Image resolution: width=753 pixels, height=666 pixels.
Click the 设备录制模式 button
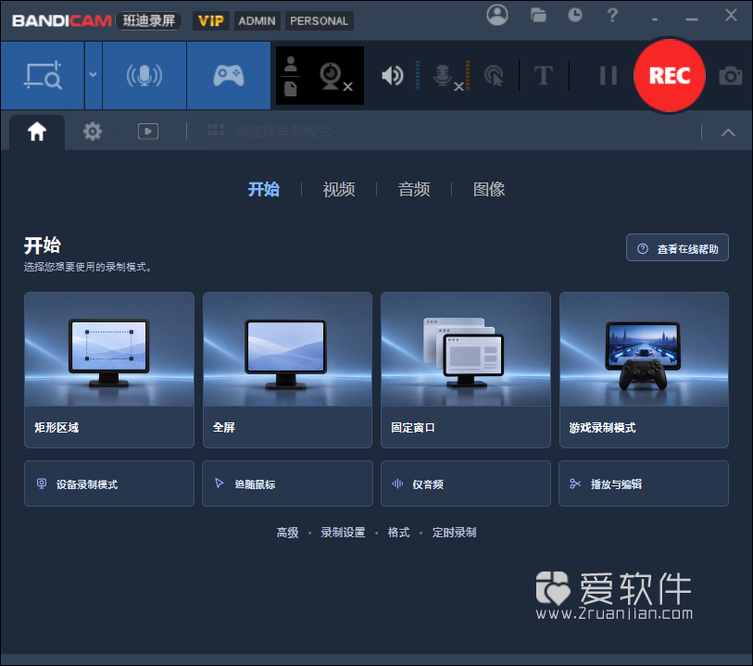pyautogui.click(x=109, y=484)
